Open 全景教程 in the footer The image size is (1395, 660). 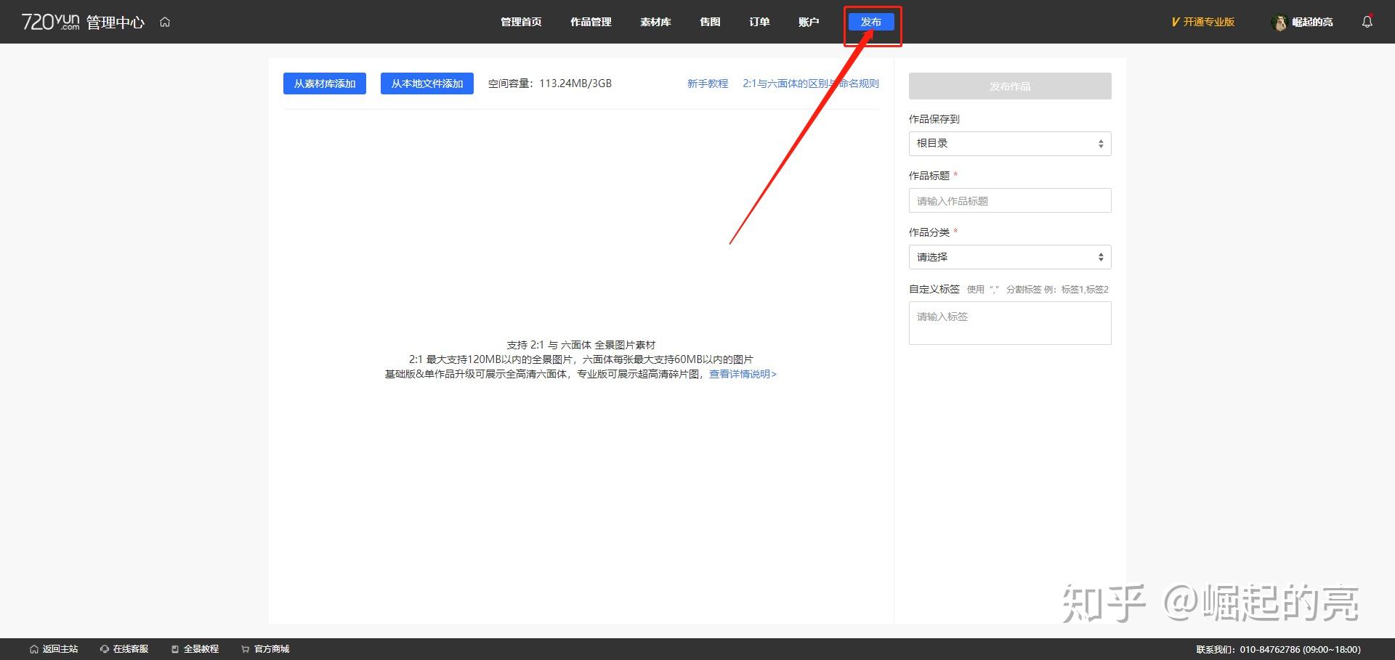coord(195,649)
